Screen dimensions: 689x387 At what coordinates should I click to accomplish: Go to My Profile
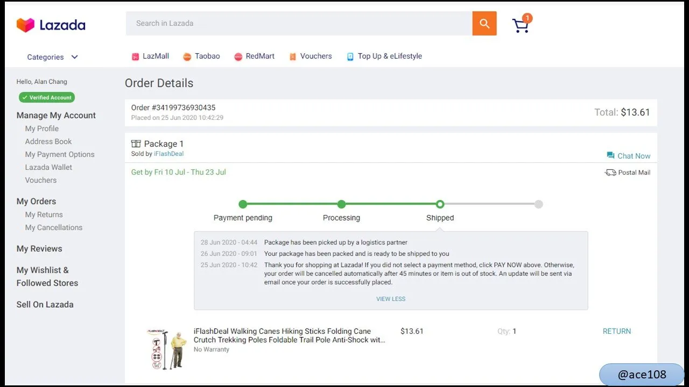coord(42,128)
